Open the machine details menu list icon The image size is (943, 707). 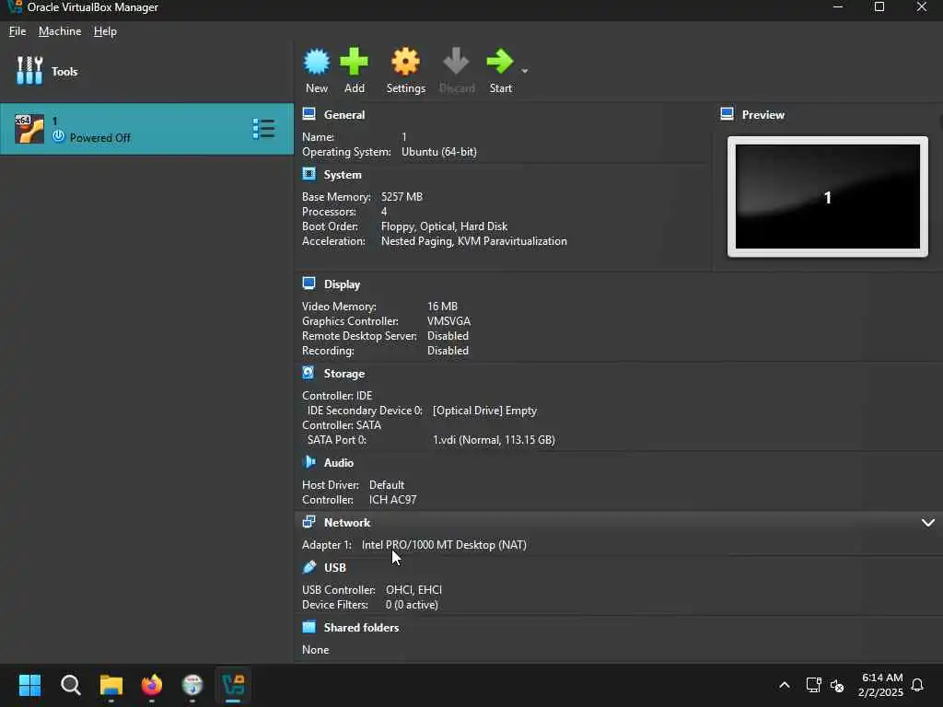coord(263,129)
